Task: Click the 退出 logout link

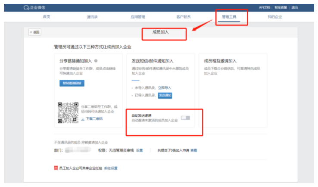Action: [295, 7]
